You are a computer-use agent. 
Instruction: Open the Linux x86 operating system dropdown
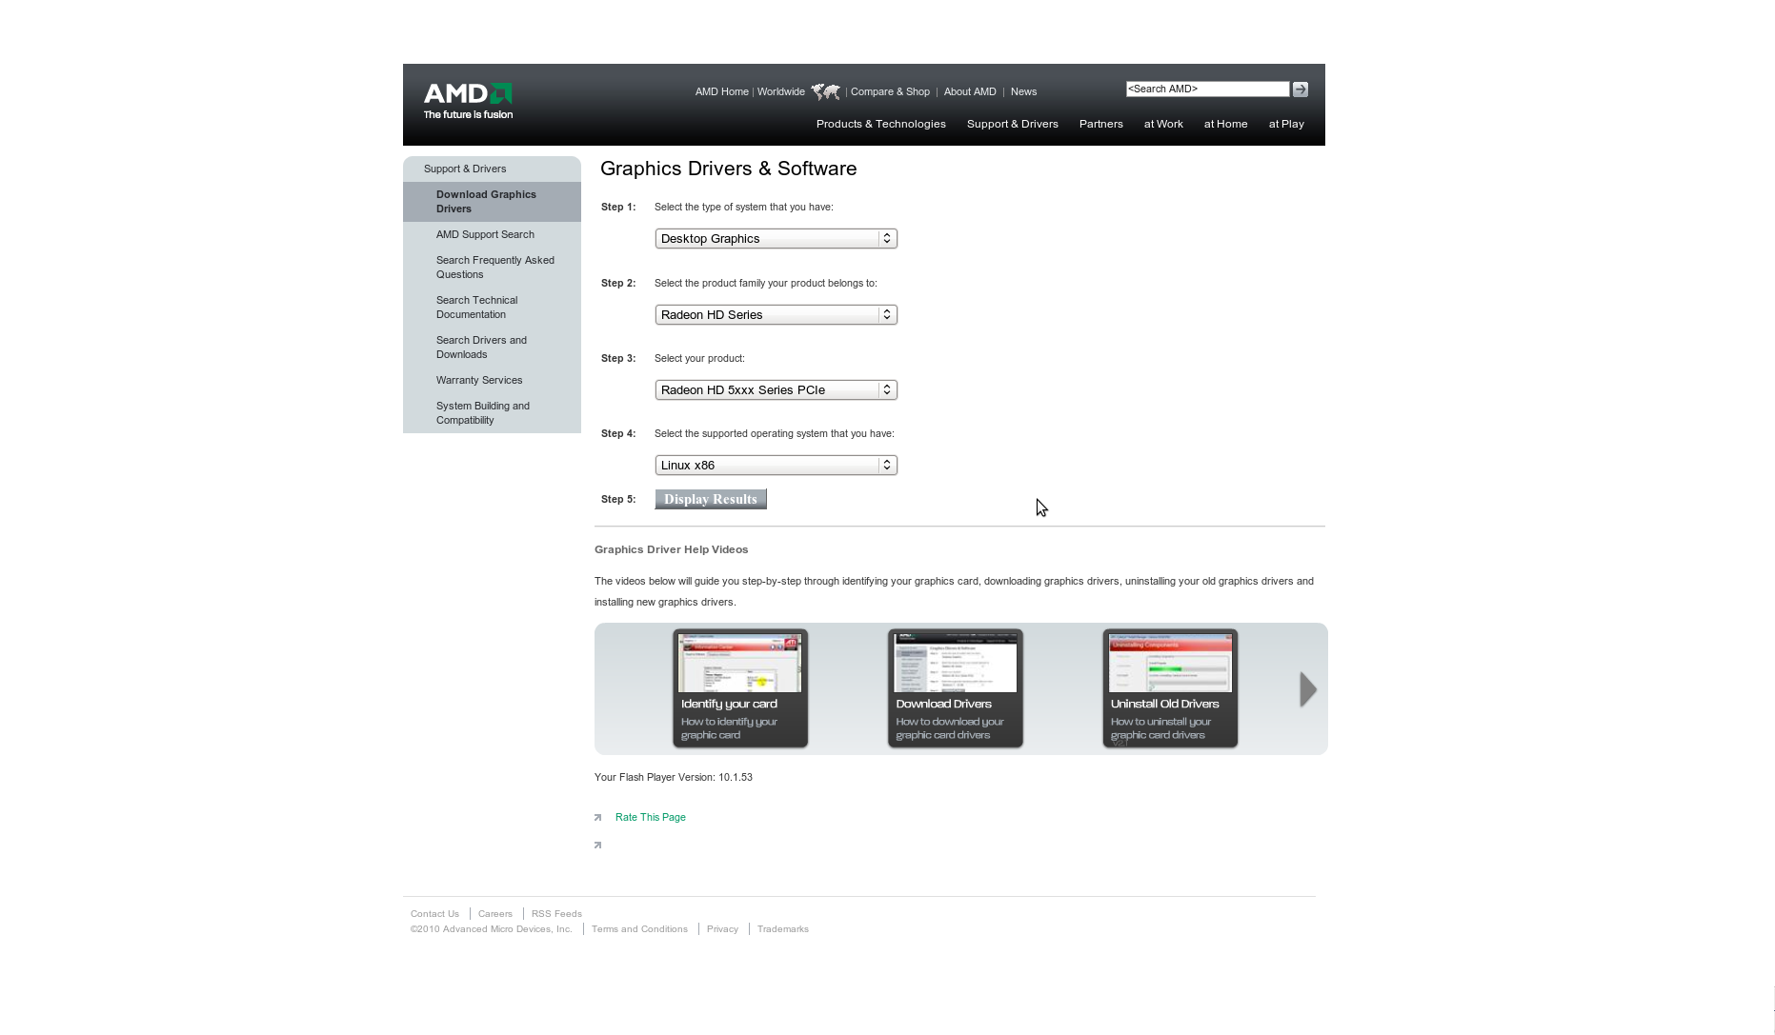pos(776,465)
